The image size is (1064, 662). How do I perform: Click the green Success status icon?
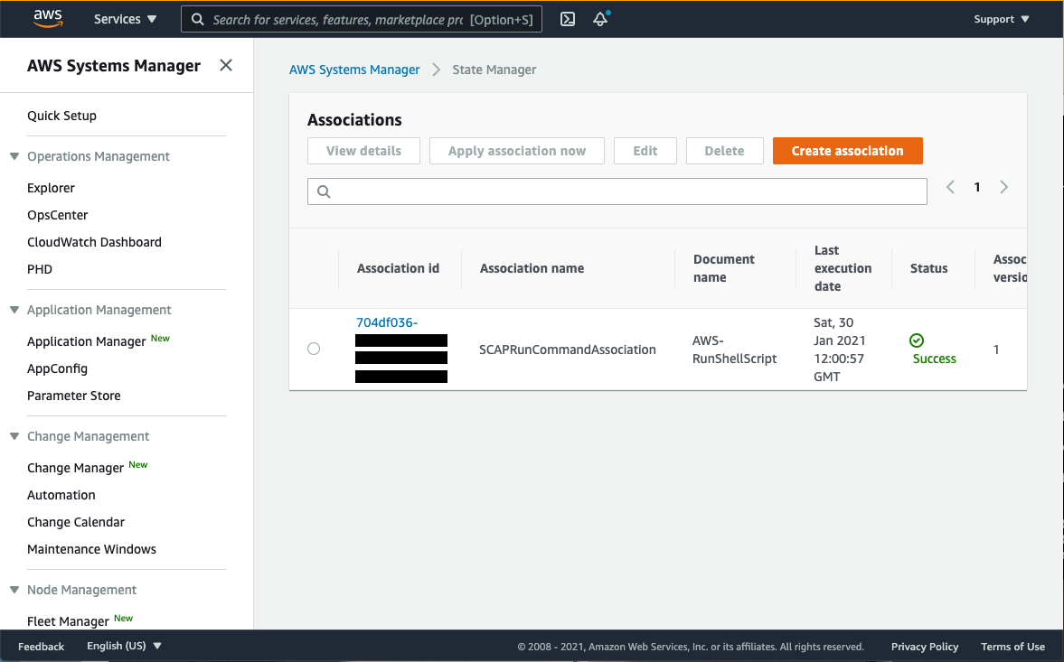tap(916, 340)
